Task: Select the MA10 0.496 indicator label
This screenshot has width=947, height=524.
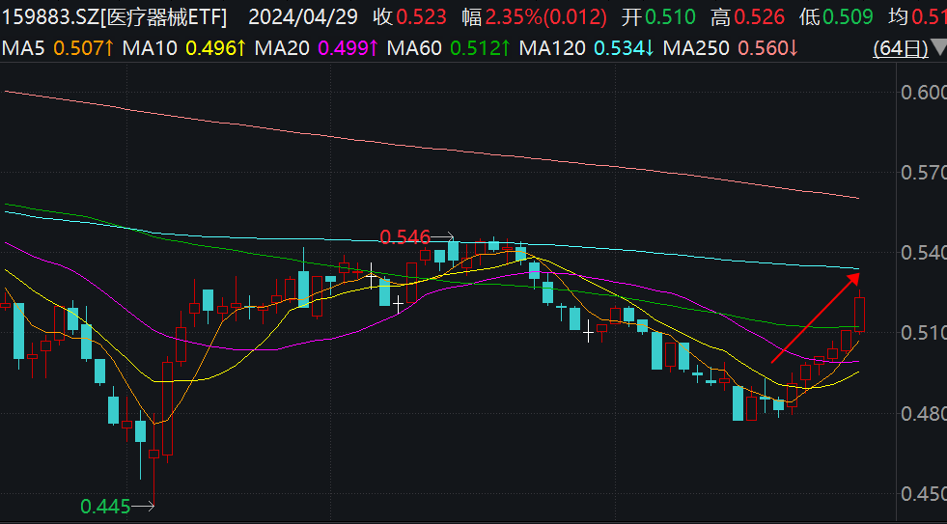Action: 184,47
